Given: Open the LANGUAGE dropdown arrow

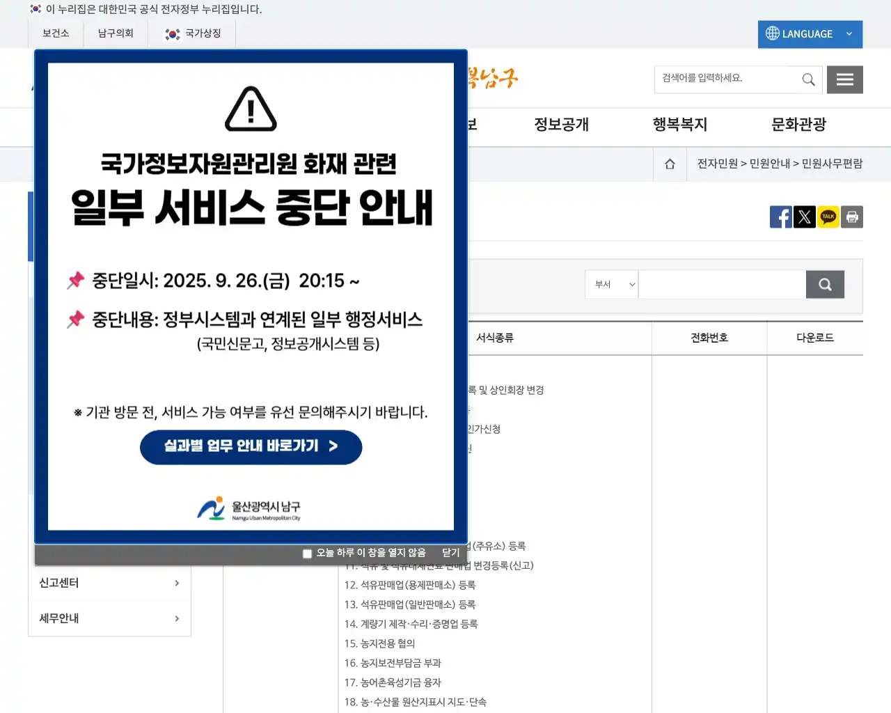Looking at the screenshot, I should click(x=849, y=34).
